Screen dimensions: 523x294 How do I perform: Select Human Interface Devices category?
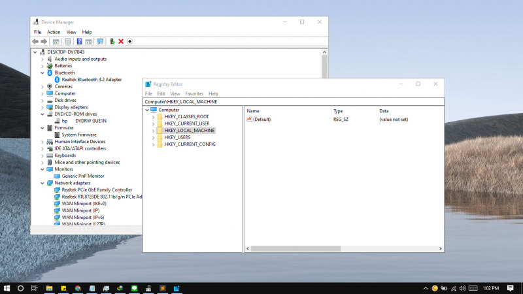click(80, 142)
